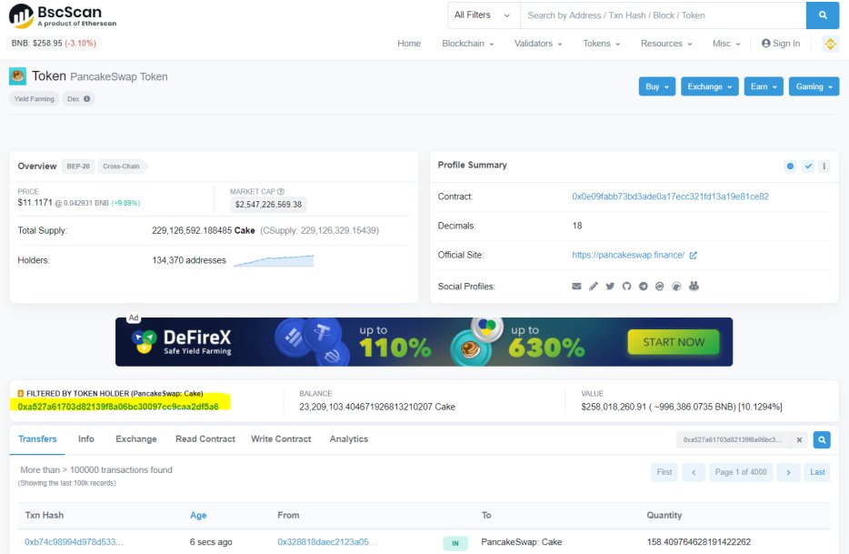
Task: Click the holders trend chart
Action: click(x=274, y=261)
